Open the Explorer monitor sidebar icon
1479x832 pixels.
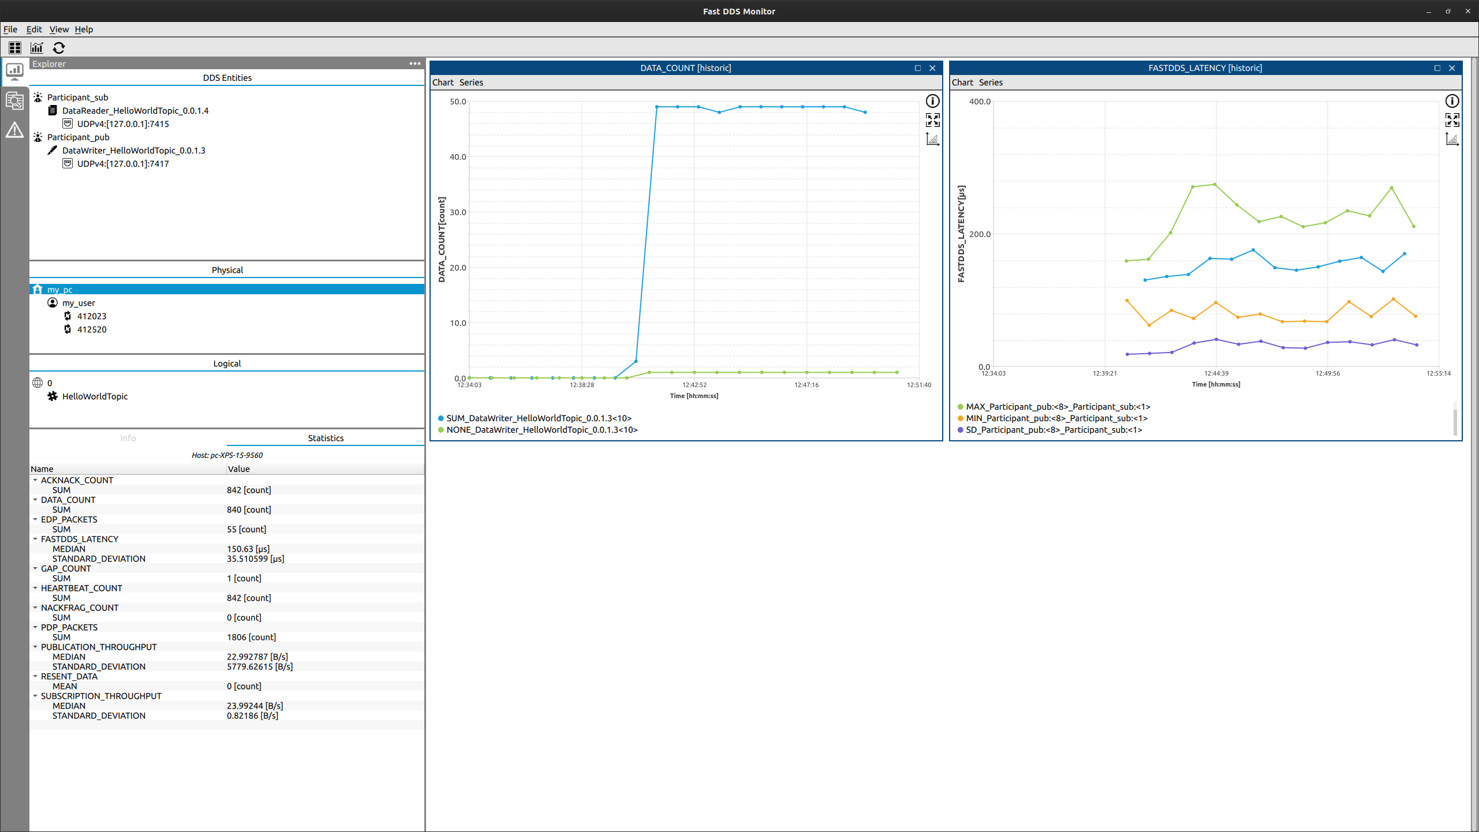14,72
